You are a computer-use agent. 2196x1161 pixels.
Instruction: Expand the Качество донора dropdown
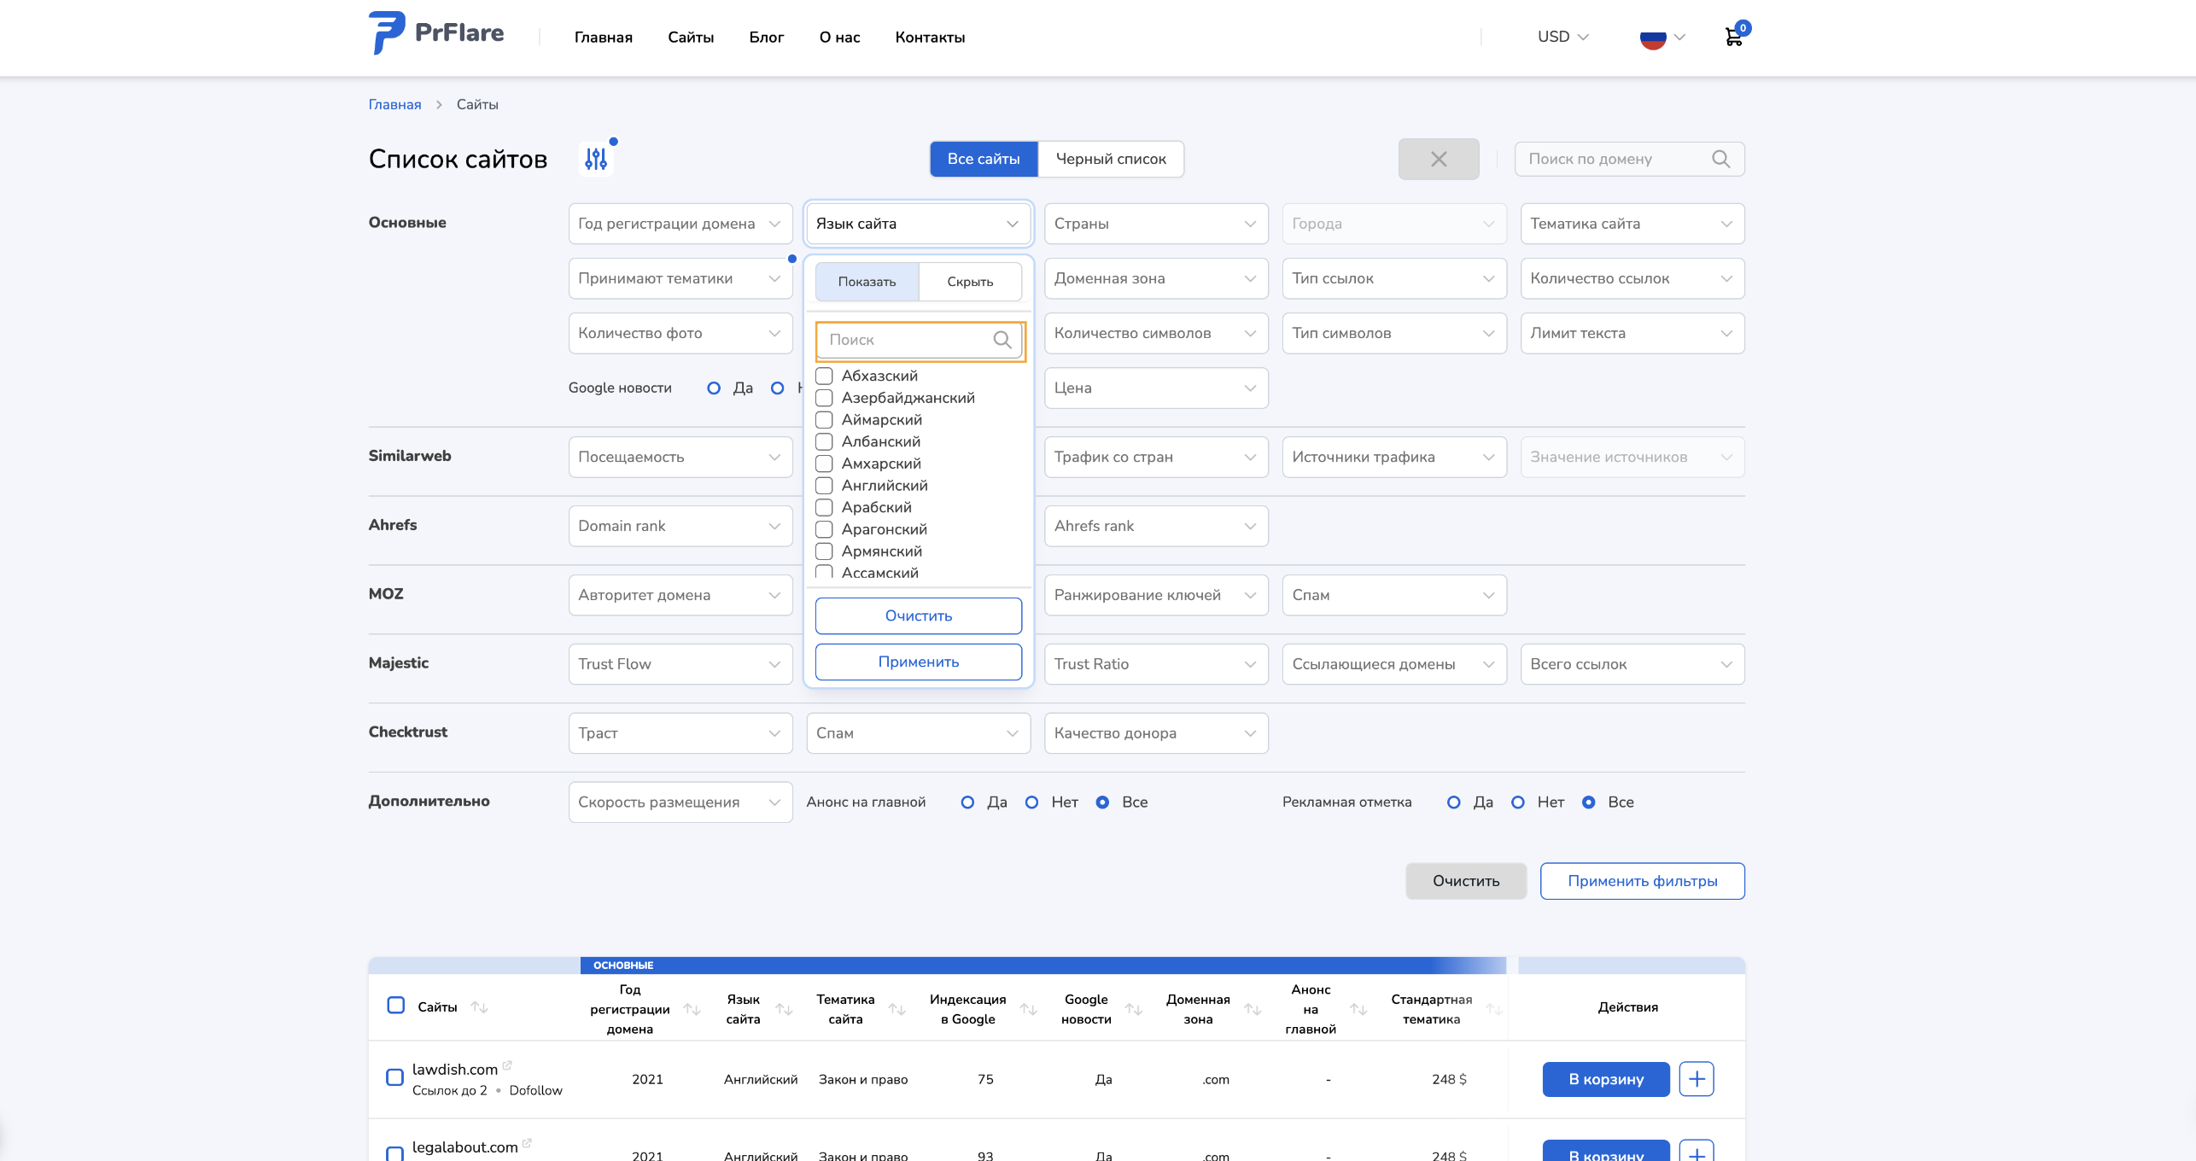pos(1156,733)
